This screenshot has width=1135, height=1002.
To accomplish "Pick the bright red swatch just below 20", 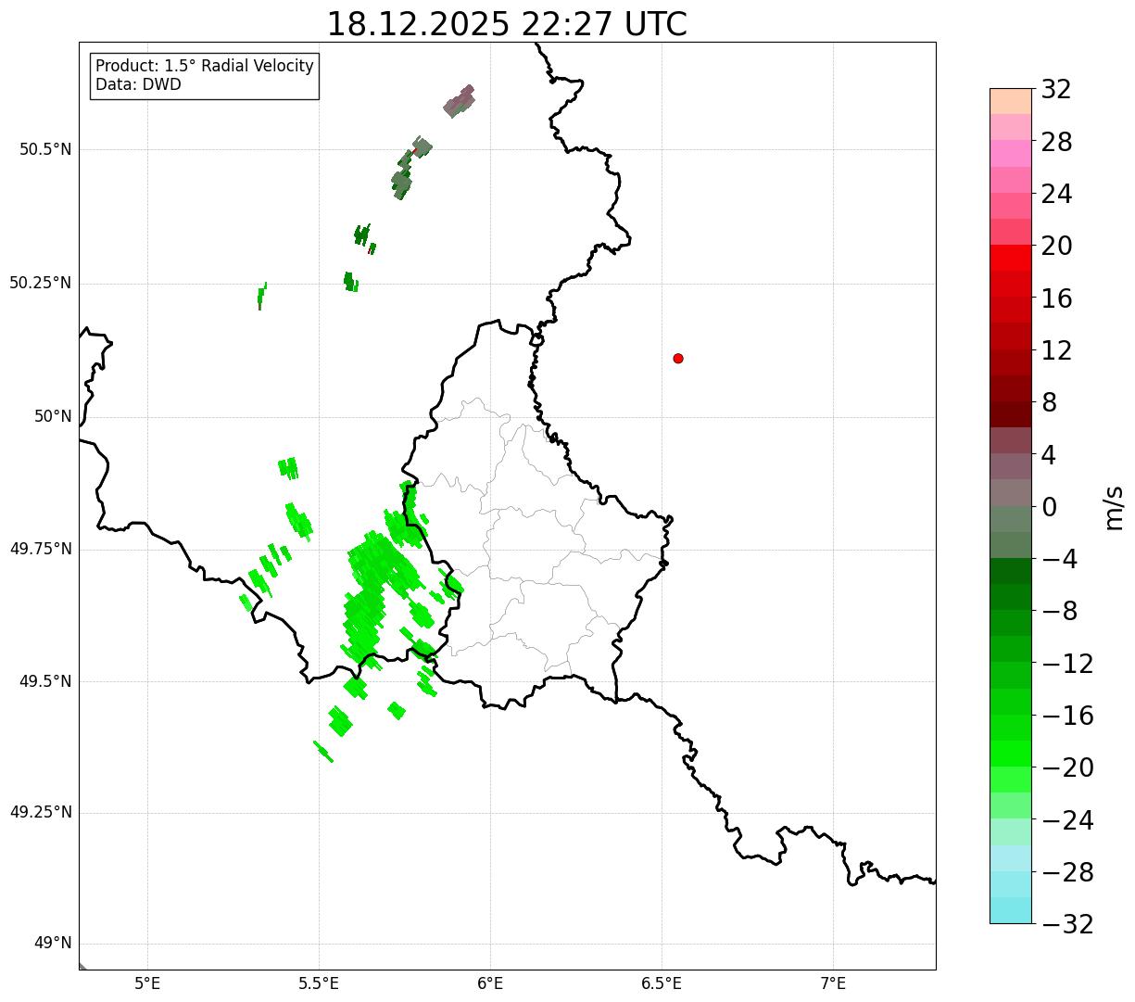I will click(x=1011, y=258).
